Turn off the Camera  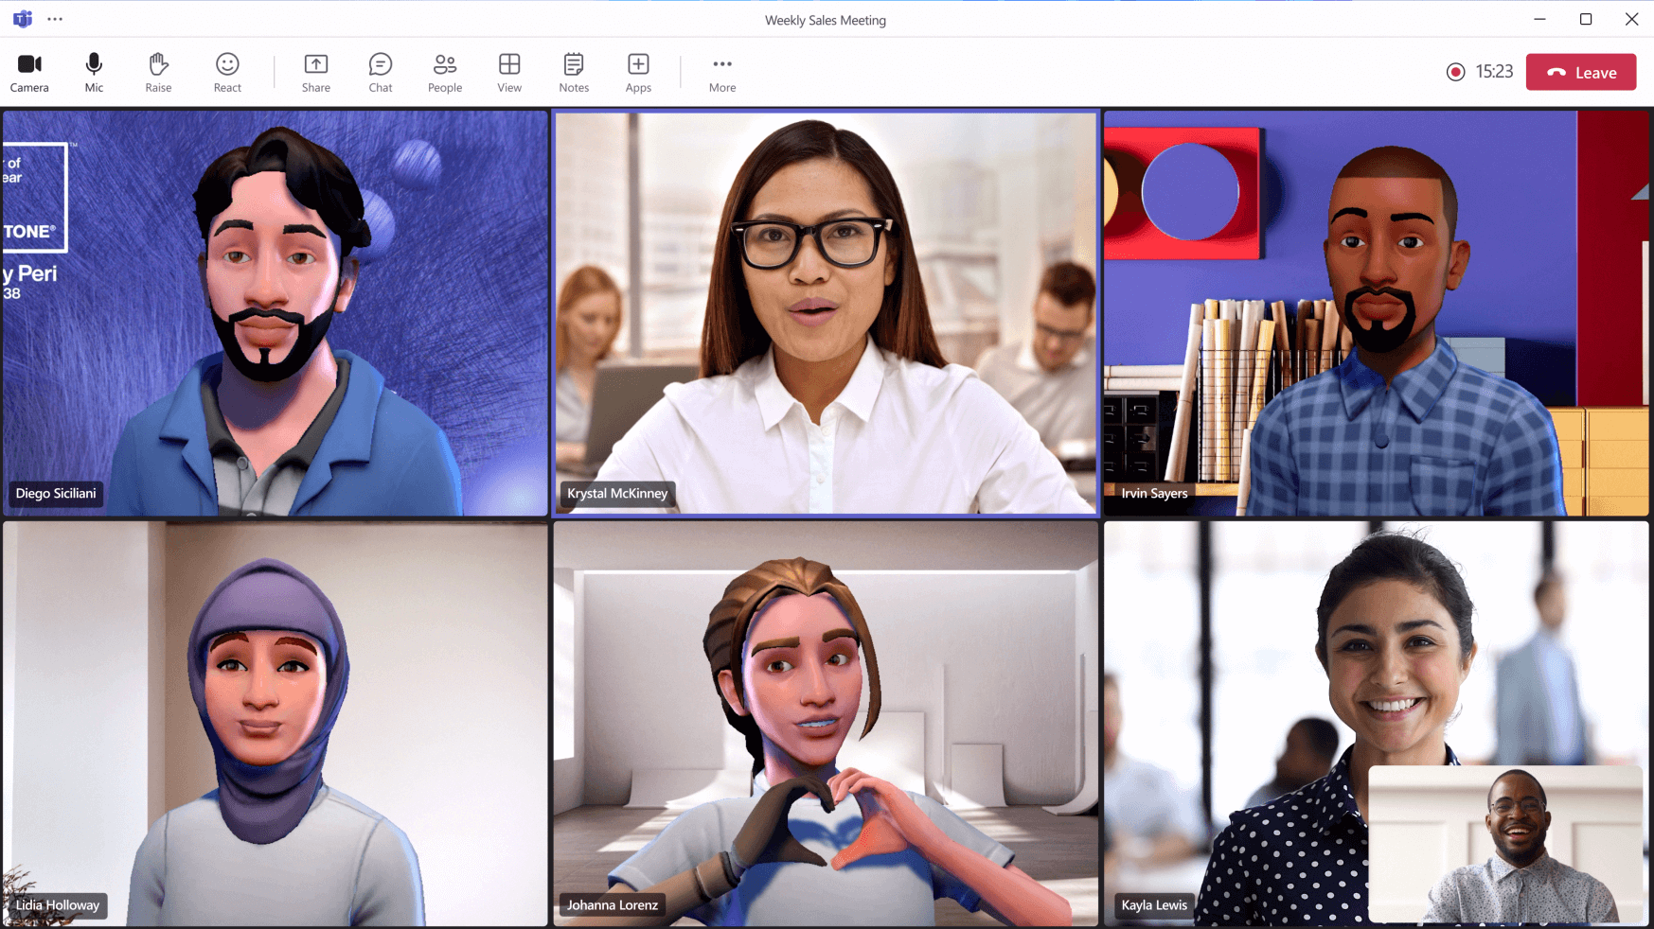pos(29,71)
